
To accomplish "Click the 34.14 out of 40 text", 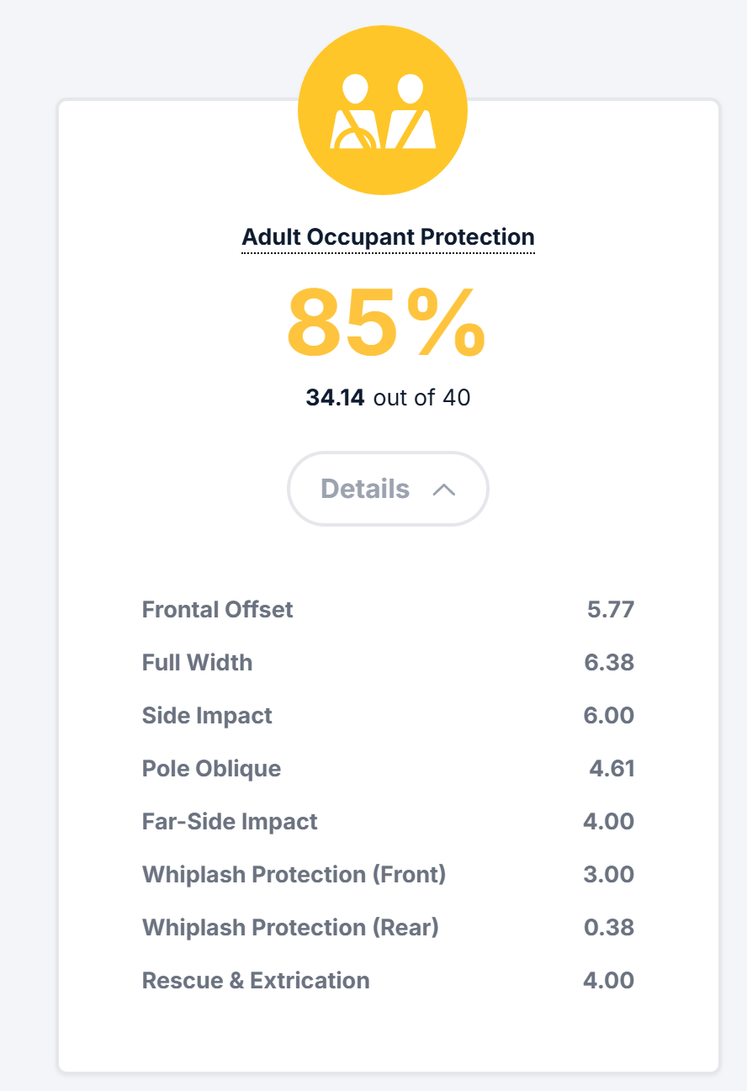I will [388, 397].
